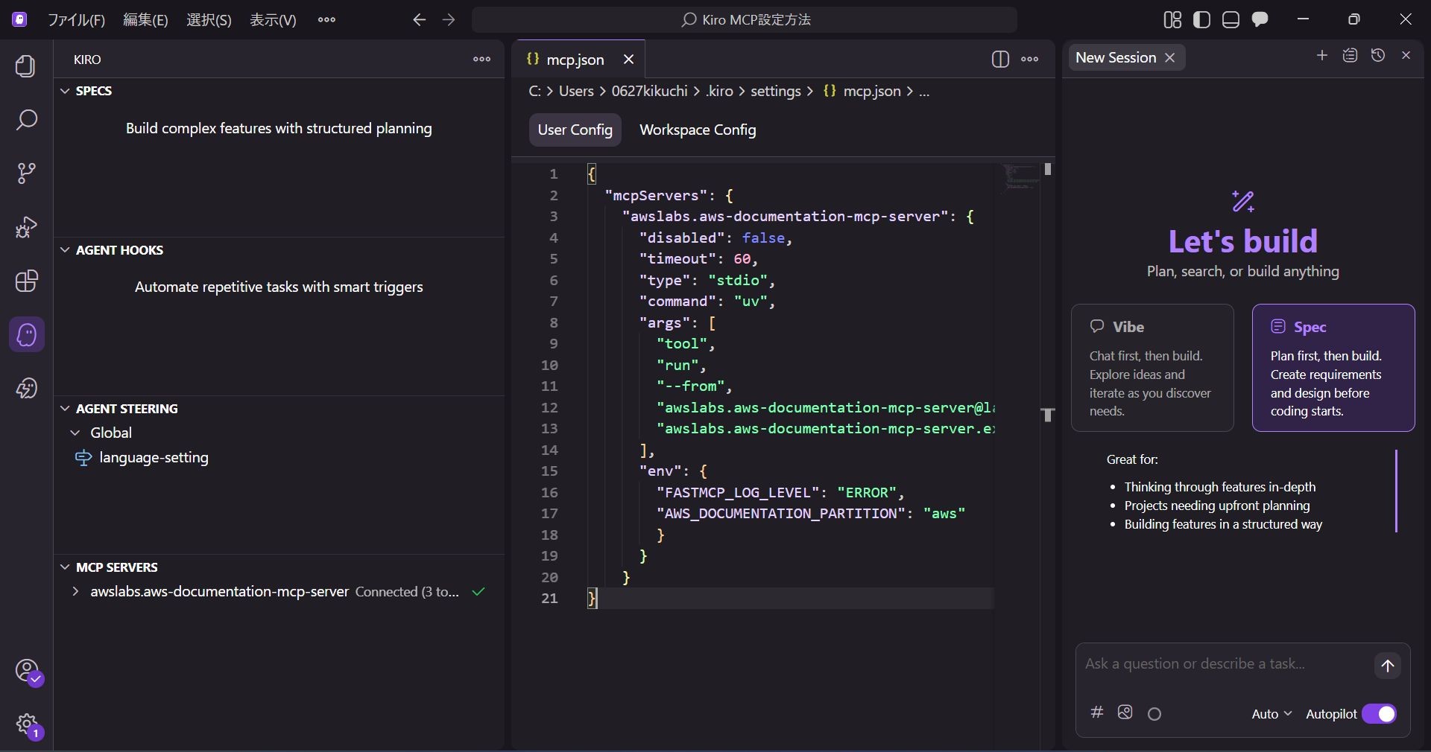Viewport: 1431px width, 752px height.
Task: Open the Search view in activity bar
Action: (x=26, y=120)
